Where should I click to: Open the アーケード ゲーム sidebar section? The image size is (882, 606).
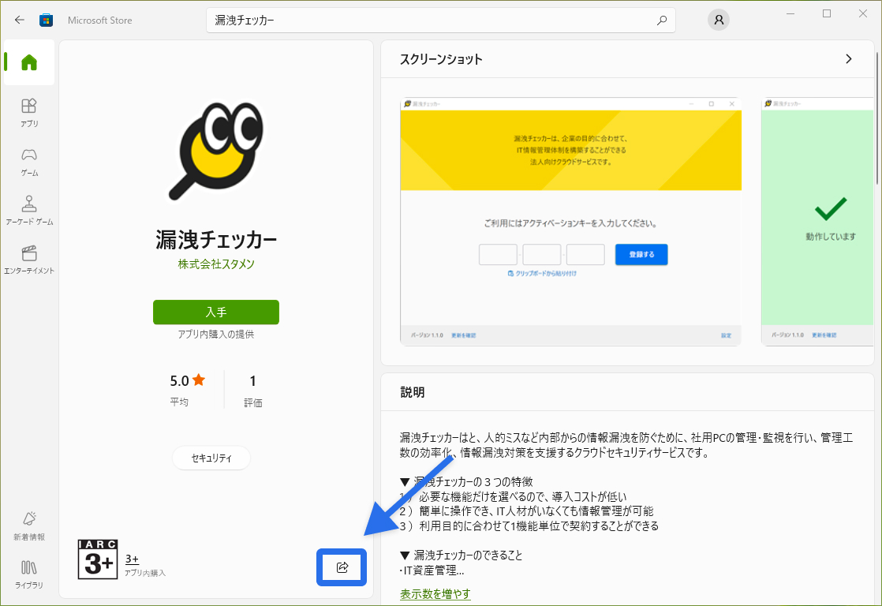pyautogui.click(x=29, y=211)
